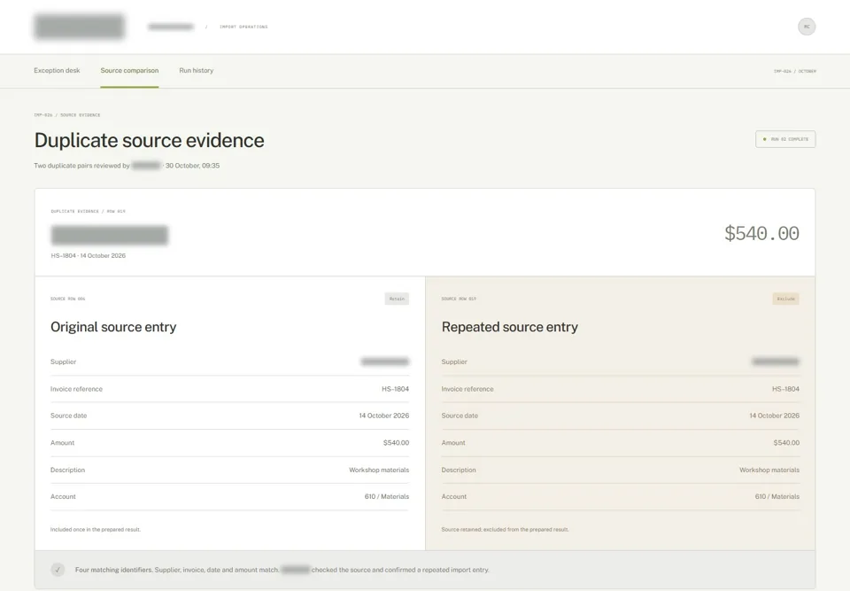Screen dimensions: 850x591
Task: Select the Source comparison tab
Action: [129, 71]
